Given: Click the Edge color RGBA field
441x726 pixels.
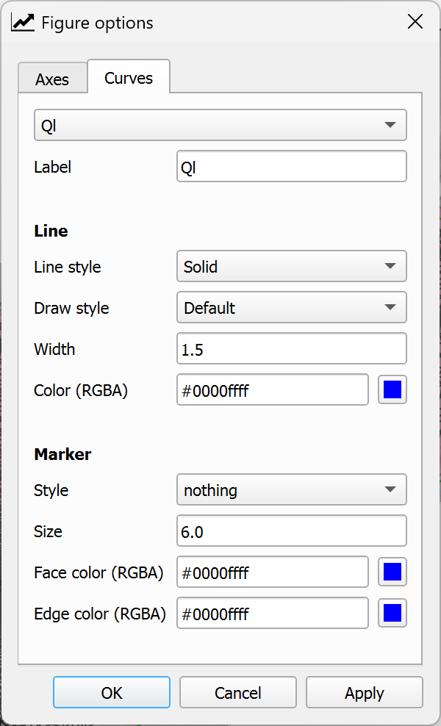Looking at the screenshot, I should coord(272,614).
